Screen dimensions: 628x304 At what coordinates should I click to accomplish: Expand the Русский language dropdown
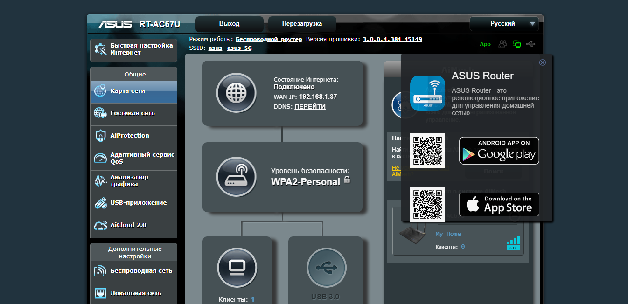[x=504, y=24]
